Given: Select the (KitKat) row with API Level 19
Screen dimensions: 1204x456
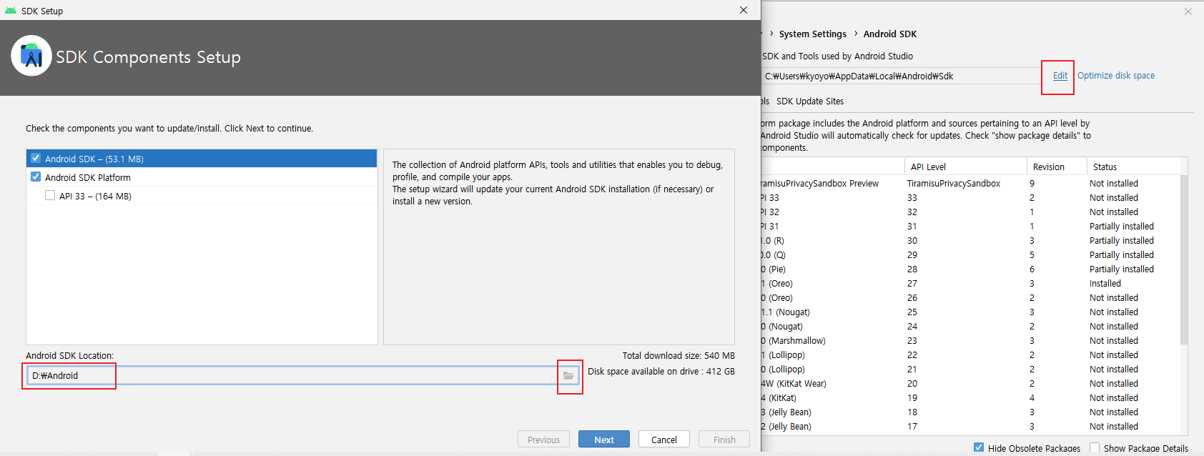Looking at the screenshot, I should [970, 398].
